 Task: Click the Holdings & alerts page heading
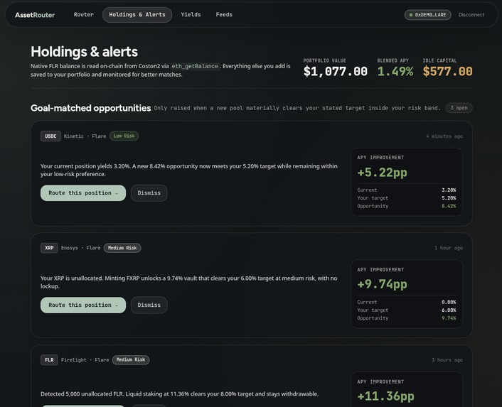(84, 51)
